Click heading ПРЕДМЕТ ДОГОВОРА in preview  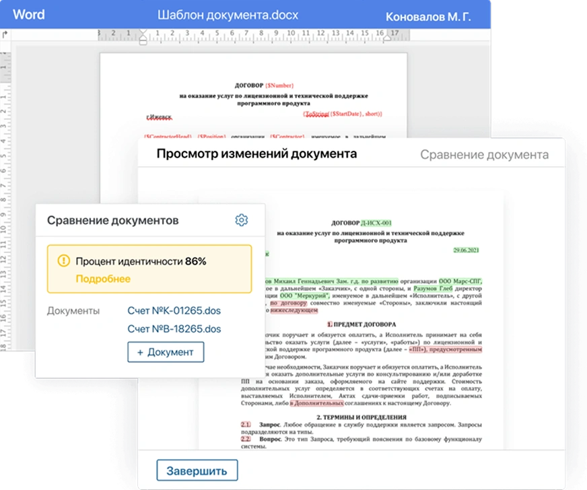point(365,324)
